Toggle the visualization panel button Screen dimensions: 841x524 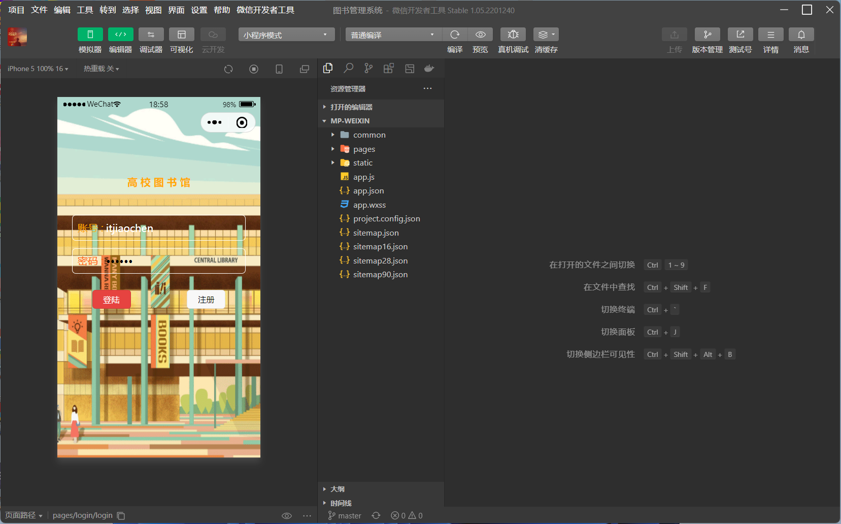pyautogui.click(x=182, y=35)
